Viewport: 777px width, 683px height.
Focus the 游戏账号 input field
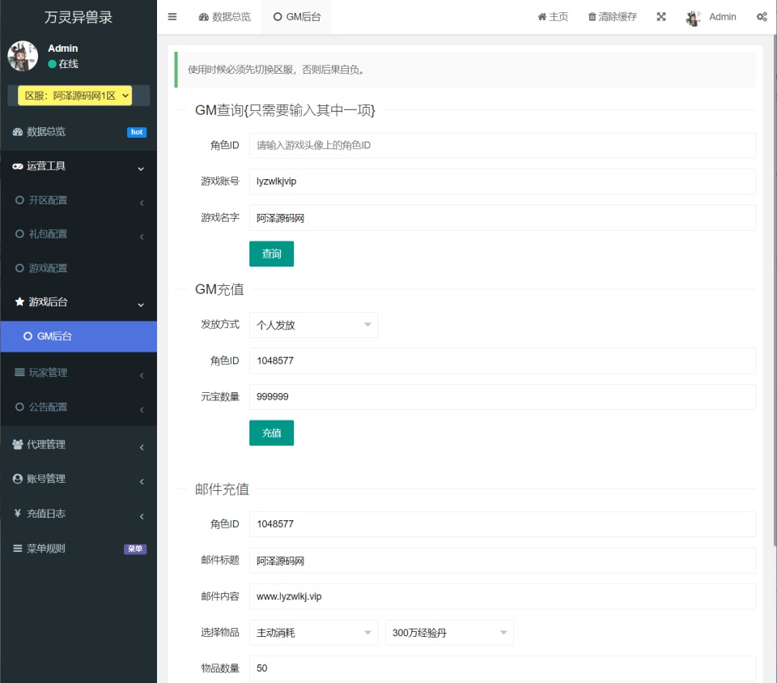click(503, 181)
